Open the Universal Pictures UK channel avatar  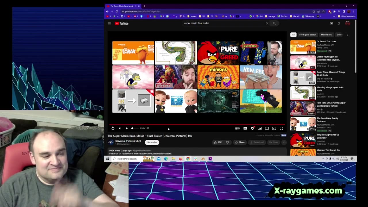coord(110,142)
